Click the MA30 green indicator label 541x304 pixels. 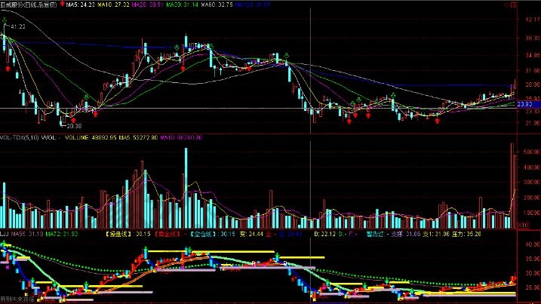[x=180, y=5]
